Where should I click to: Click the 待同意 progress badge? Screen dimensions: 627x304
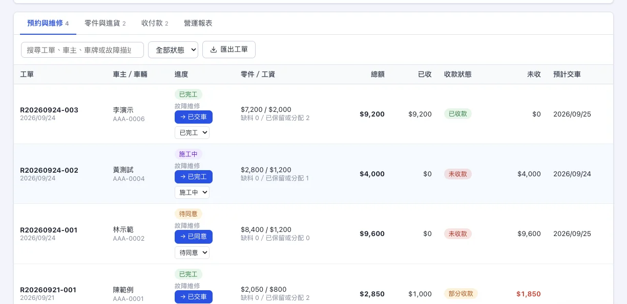tap(189, 214)
